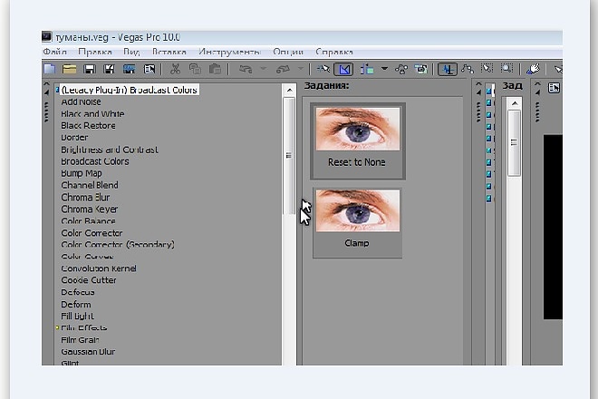598x399 pixels.
Task: Click the Undo arrow icon
Action: click(246, 69)
